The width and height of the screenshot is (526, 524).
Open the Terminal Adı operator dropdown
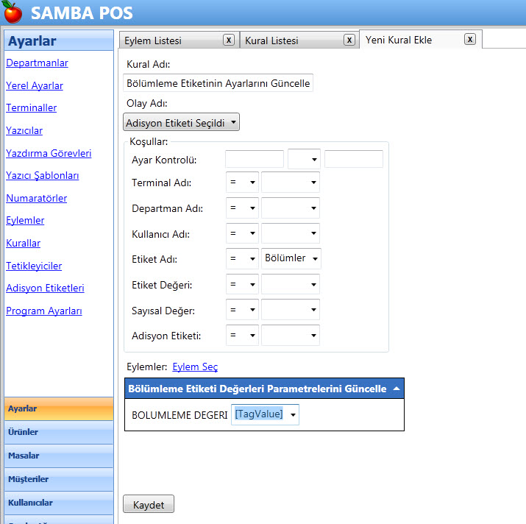pyautogui.click(x=242, y=183)
